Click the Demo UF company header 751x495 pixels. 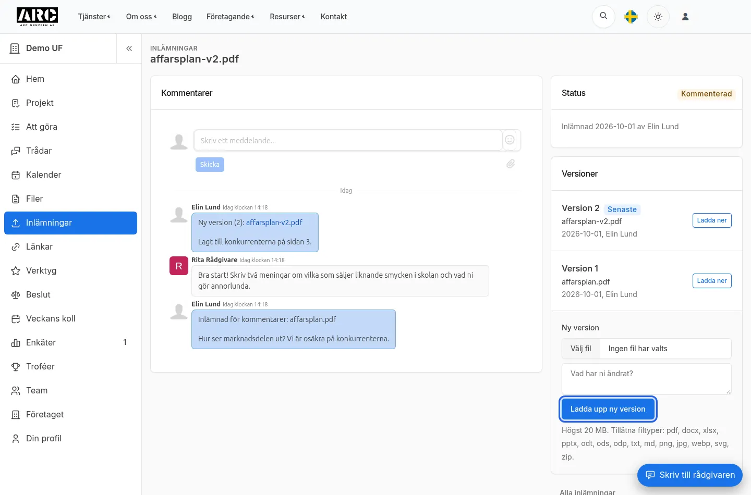[x=58, y=48]
